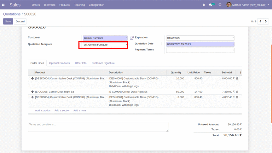
Task: Click the Add a product link
Action: point(43,111)
